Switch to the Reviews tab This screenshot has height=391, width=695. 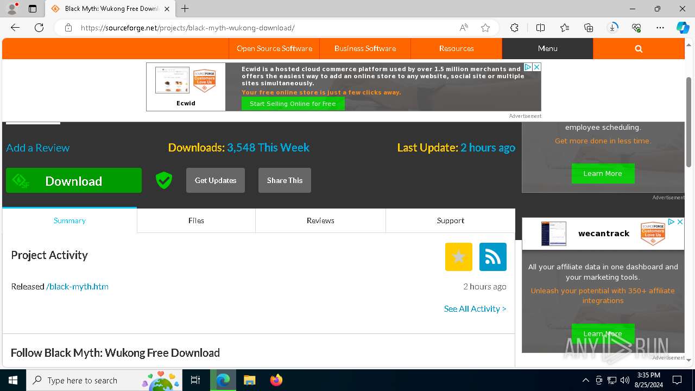320,220
